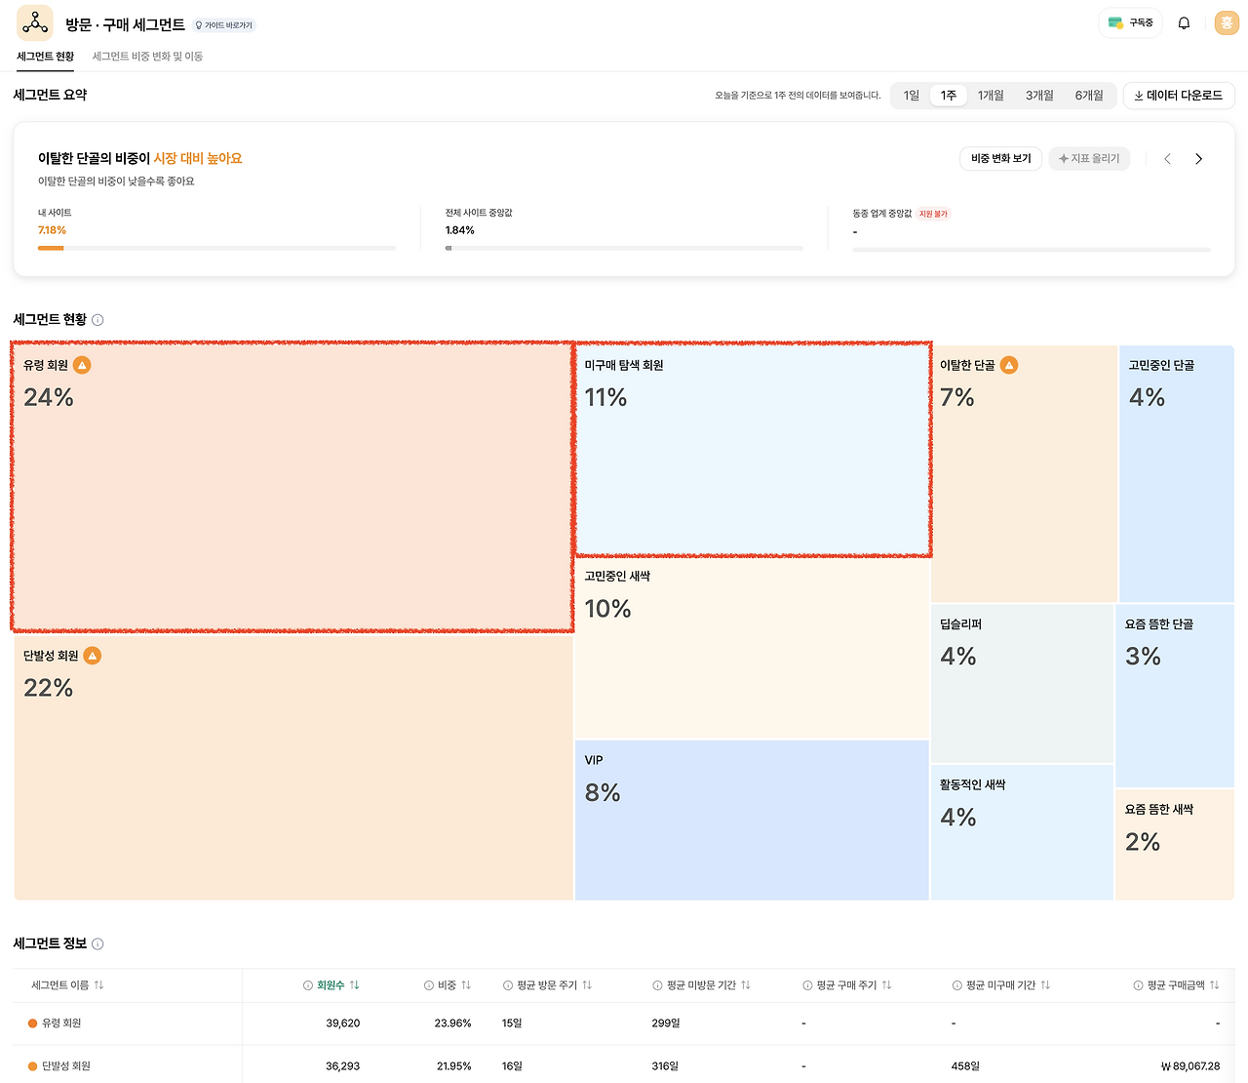Click the 평균 구매 주기 info icon
The height and width of the screenshot is (1083, 1248).
click(x=807, y=985)
